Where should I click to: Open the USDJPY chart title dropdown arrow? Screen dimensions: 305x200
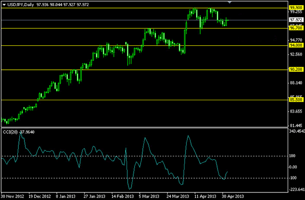(4, 5)
